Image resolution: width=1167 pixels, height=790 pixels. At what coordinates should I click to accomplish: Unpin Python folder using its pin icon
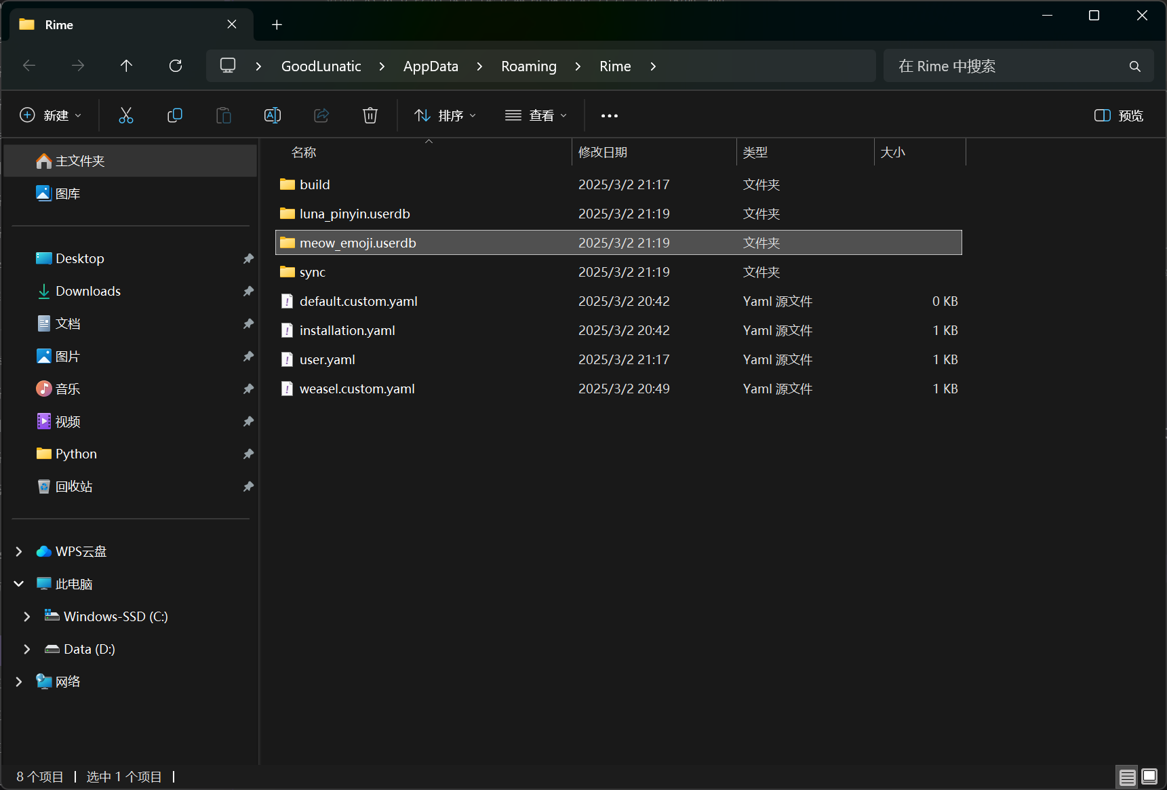tap(248, 454)
